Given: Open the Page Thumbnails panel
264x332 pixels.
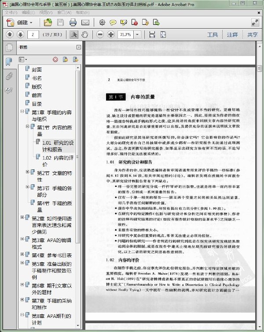Looking at the screenshot, I should pyautogui.click(x=9, y=48).
